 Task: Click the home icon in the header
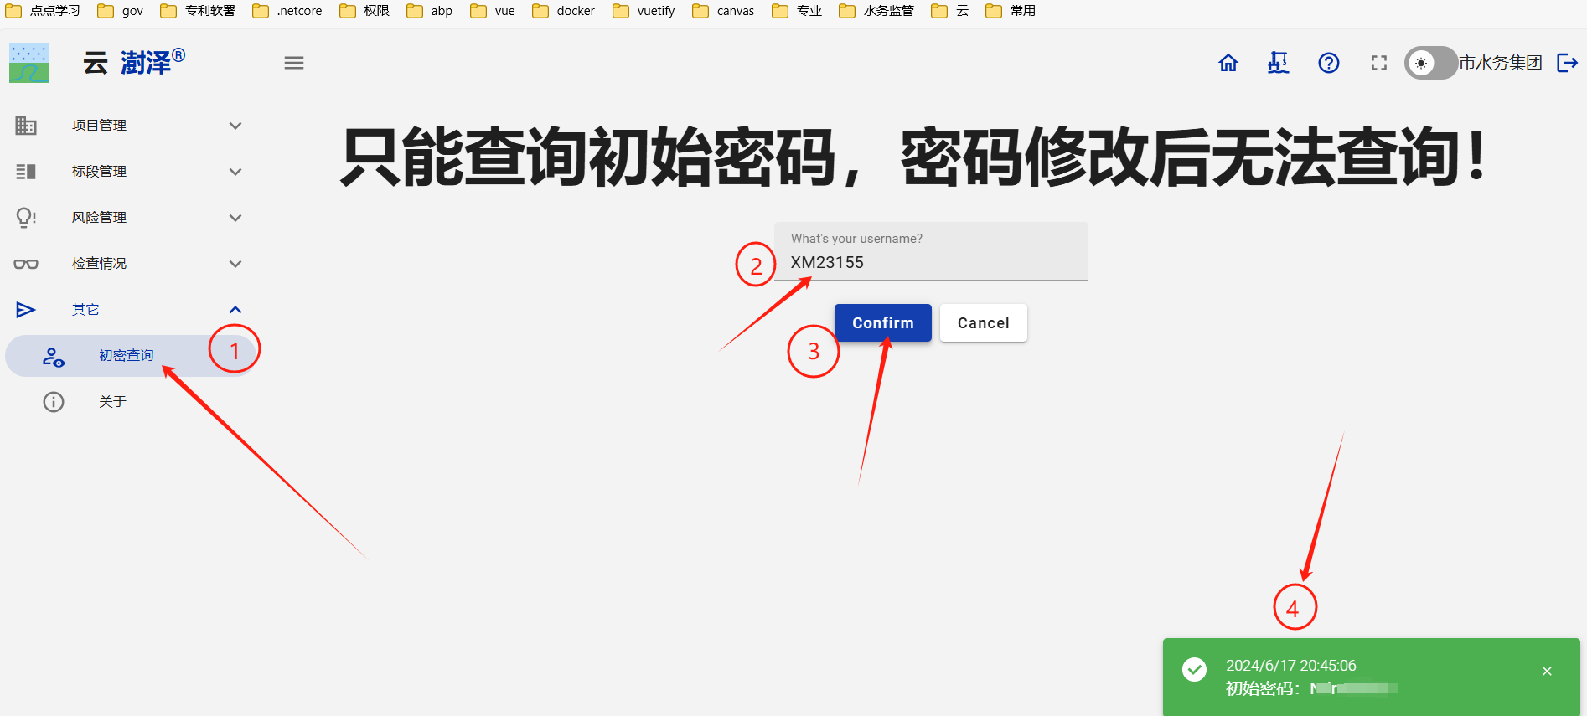[1228, 63]
